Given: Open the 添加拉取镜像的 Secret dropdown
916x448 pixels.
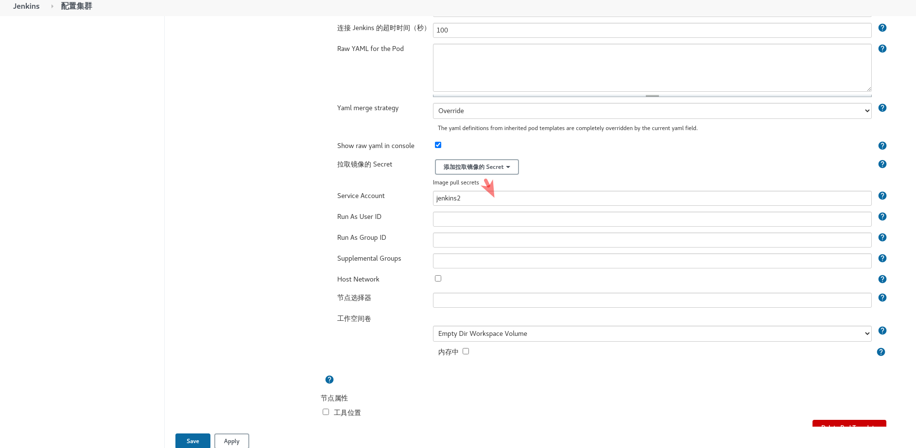Looking at the screenshot, I should 476,166.
